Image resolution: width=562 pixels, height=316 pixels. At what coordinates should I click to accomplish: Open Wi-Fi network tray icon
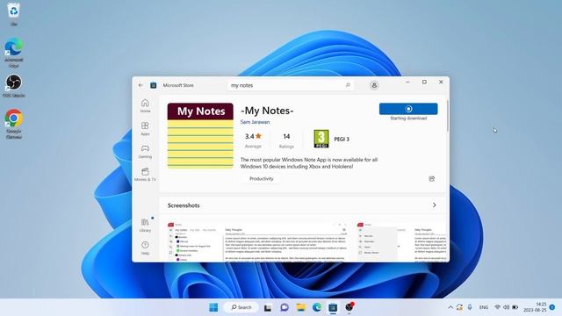(498, 307)
